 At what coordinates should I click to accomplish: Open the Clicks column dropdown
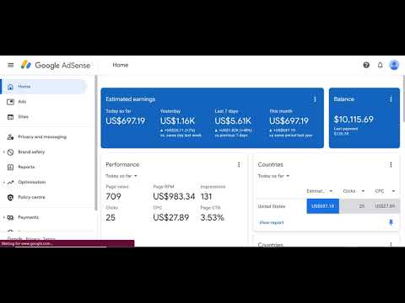click(354, 191)
